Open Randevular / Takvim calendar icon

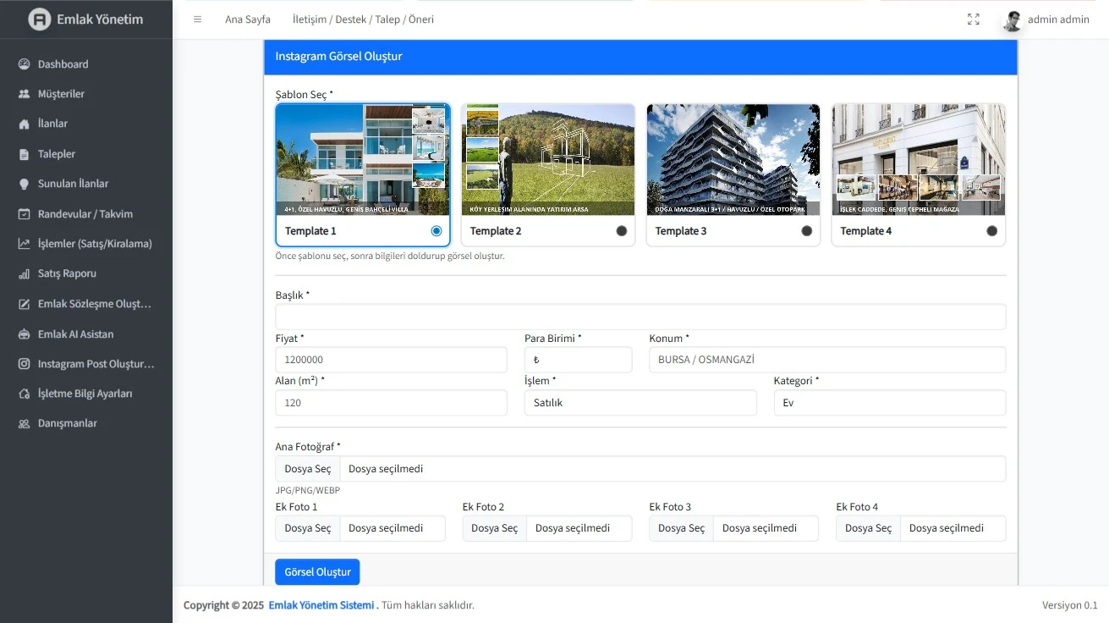24,214
